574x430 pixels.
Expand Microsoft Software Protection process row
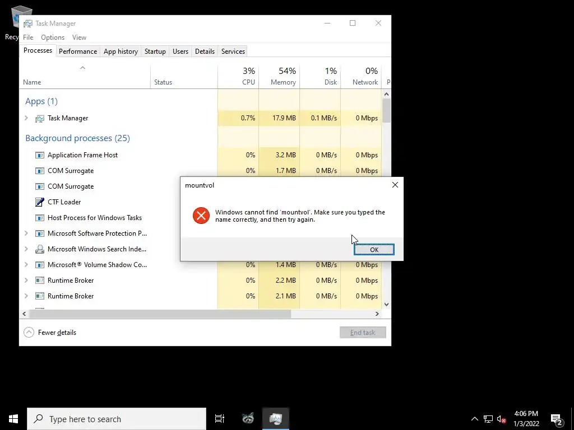[26, 233]
